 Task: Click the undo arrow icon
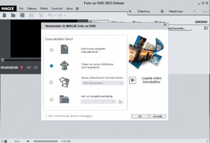pos(50,15)
